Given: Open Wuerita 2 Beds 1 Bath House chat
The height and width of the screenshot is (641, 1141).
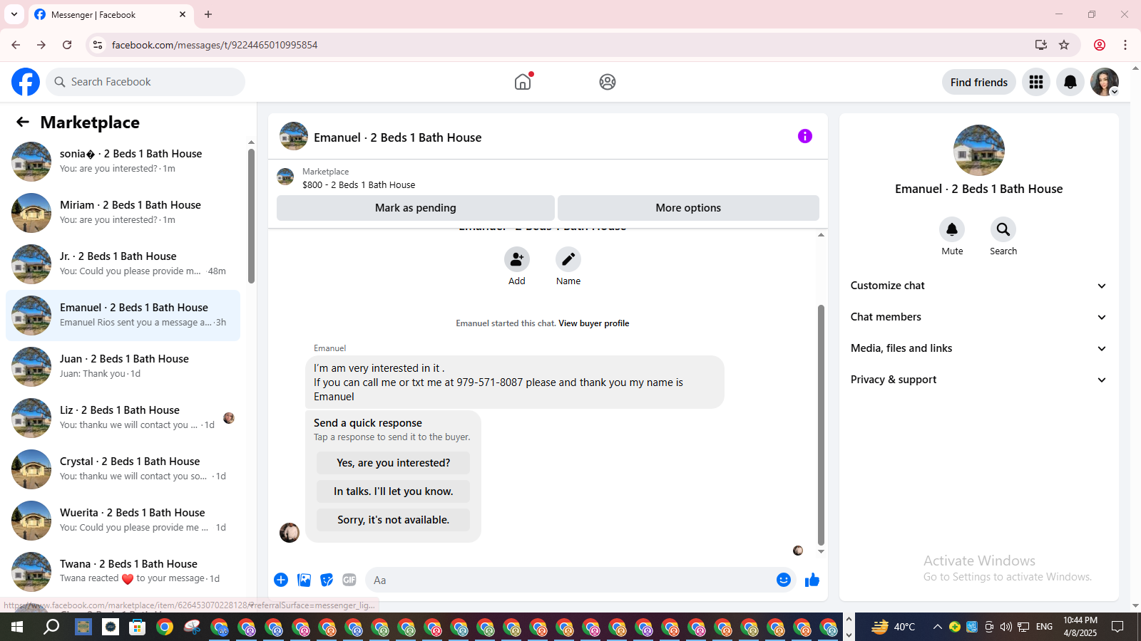Looking at the screenshot, I should pos(123,521).
